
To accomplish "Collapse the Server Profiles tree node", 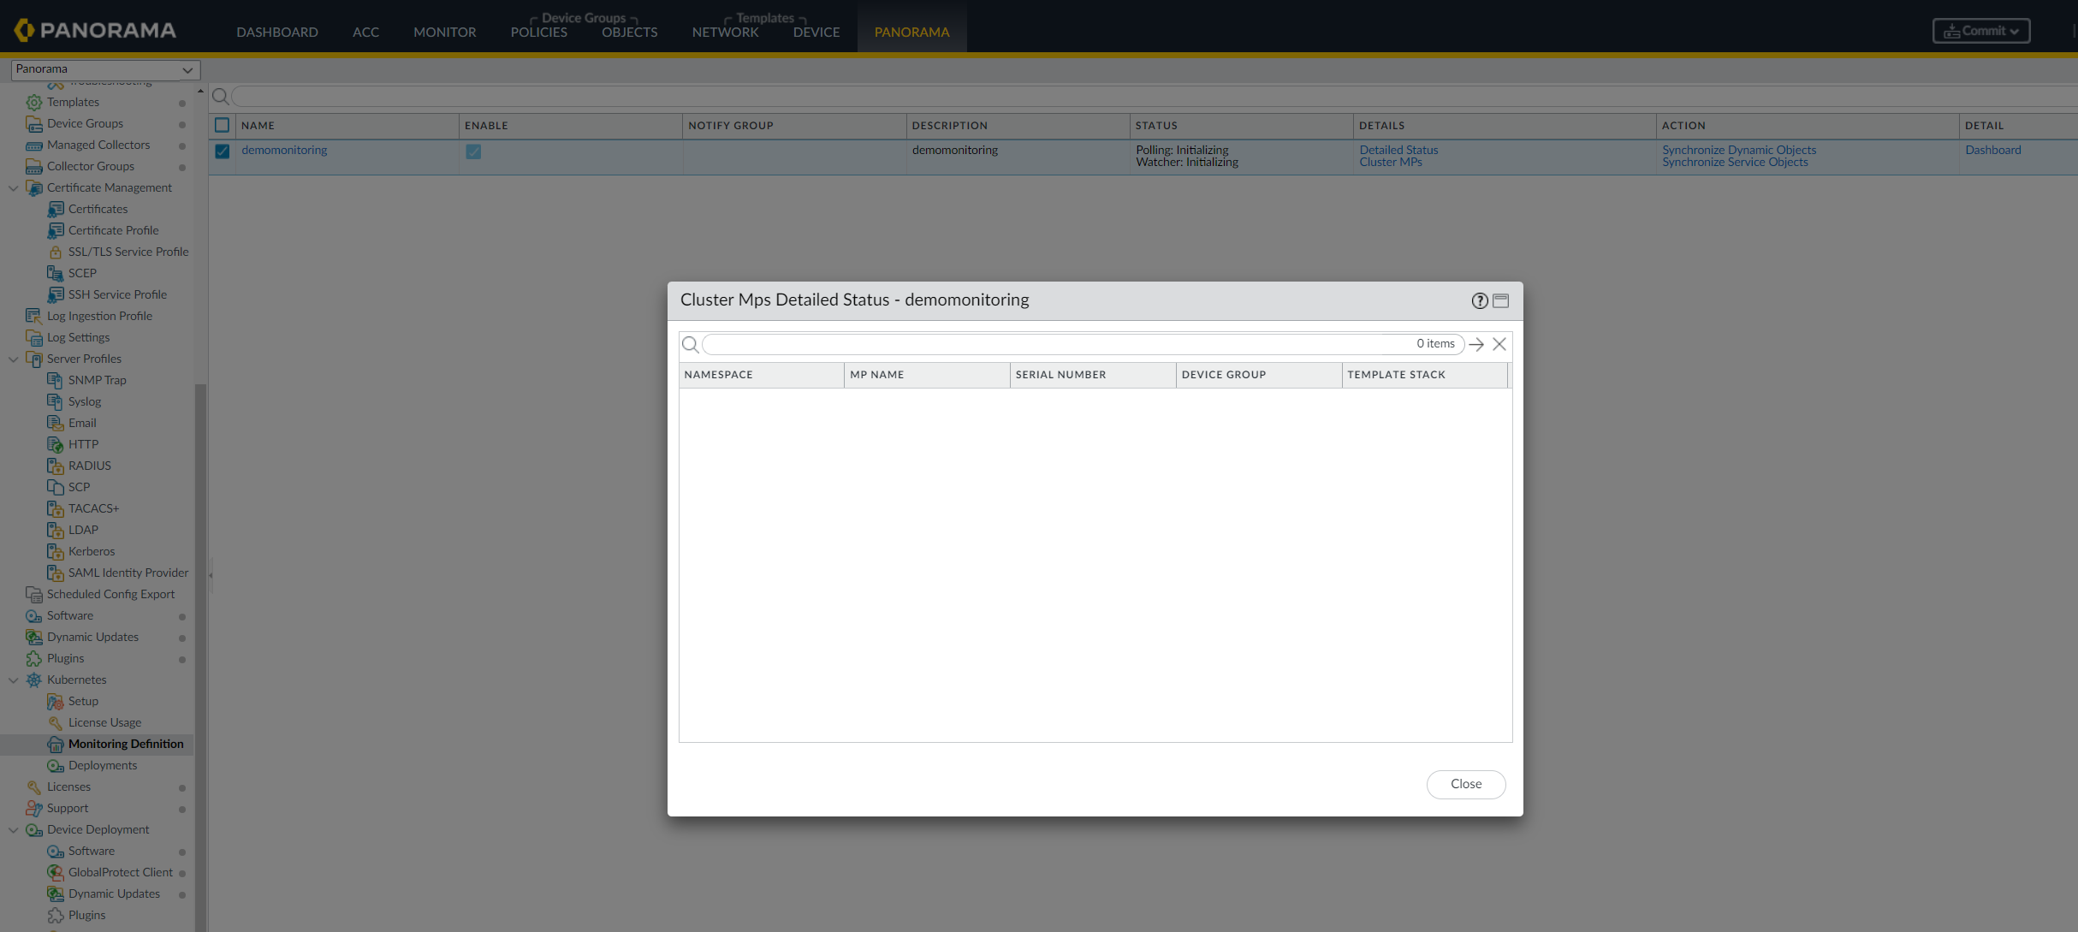I will click(14, 359).
